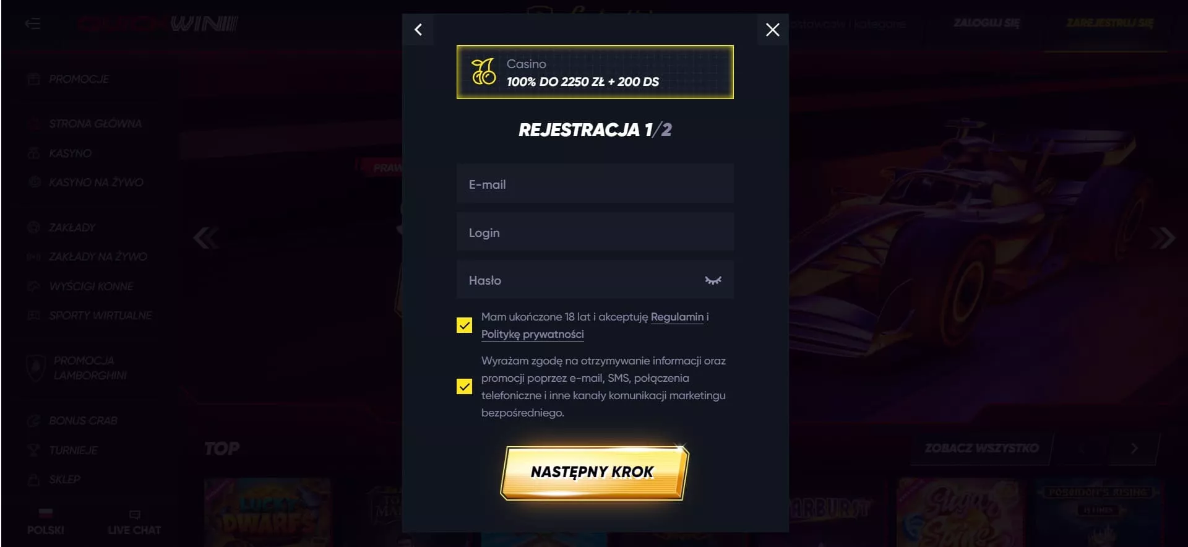Click the Następny krok button
1188x547 pixels.
pos(594,472)
